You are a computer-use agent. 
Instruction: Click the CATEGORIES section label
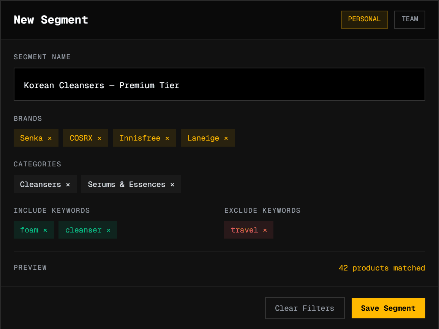[37, 164]
